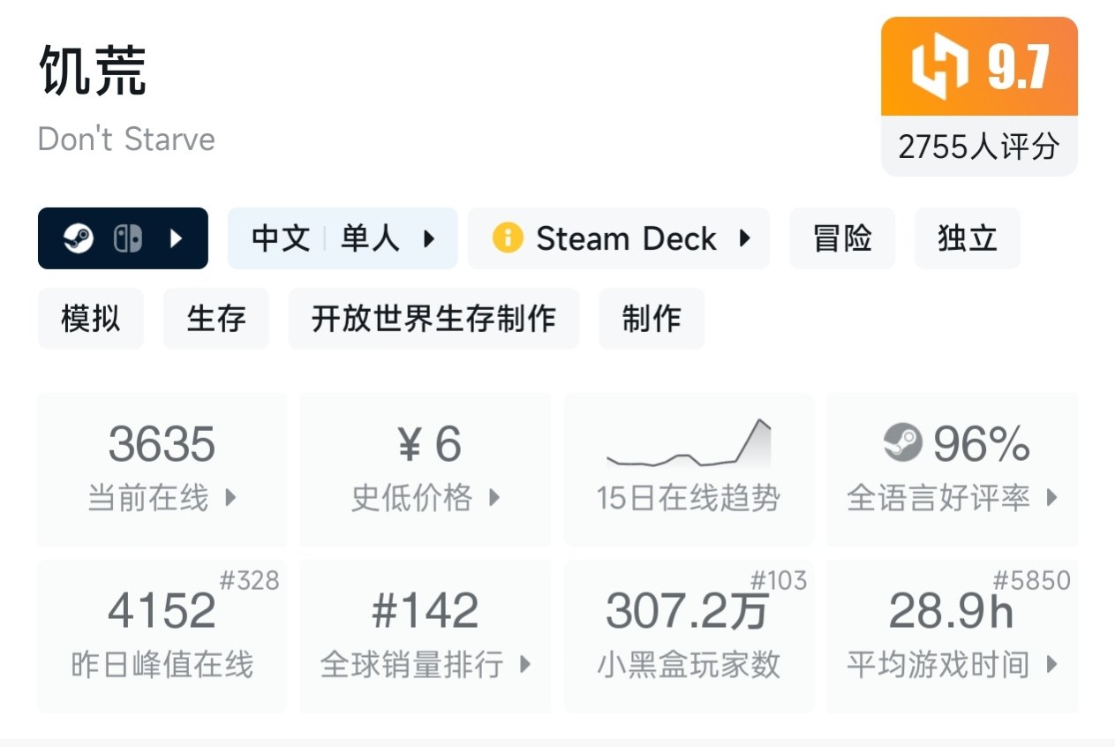The width and height of the screenshot is (1115, 747).
Task: Expand Steam Deck compatibility details
Action: pyautogui.click(x=619, y=238)
